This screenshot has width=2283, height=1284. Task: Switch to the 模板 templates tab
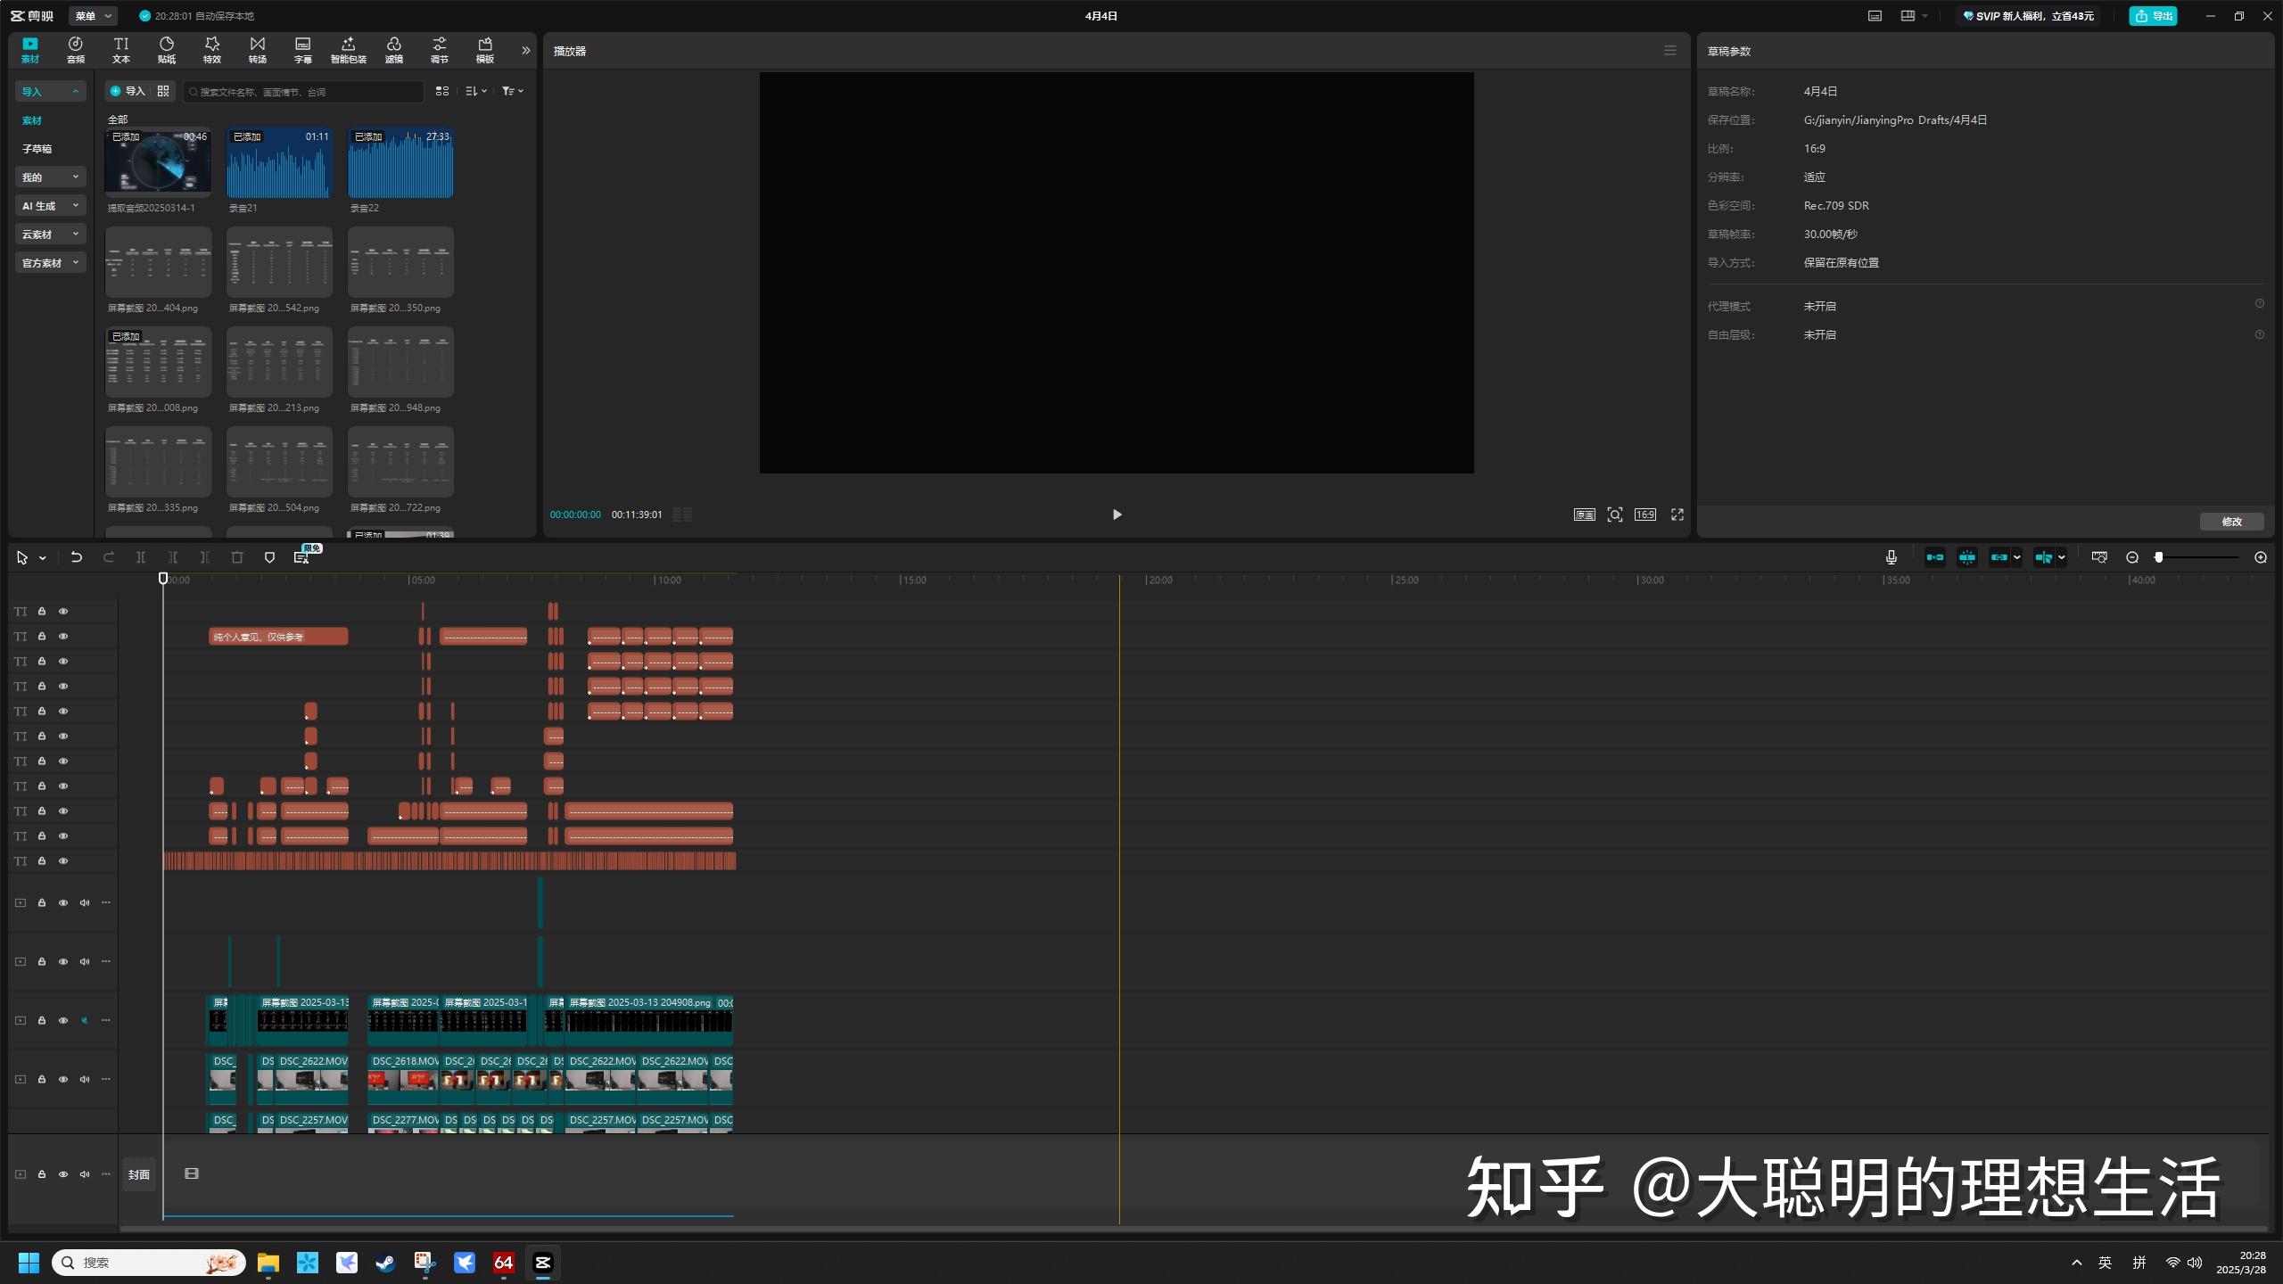point(484,49)
